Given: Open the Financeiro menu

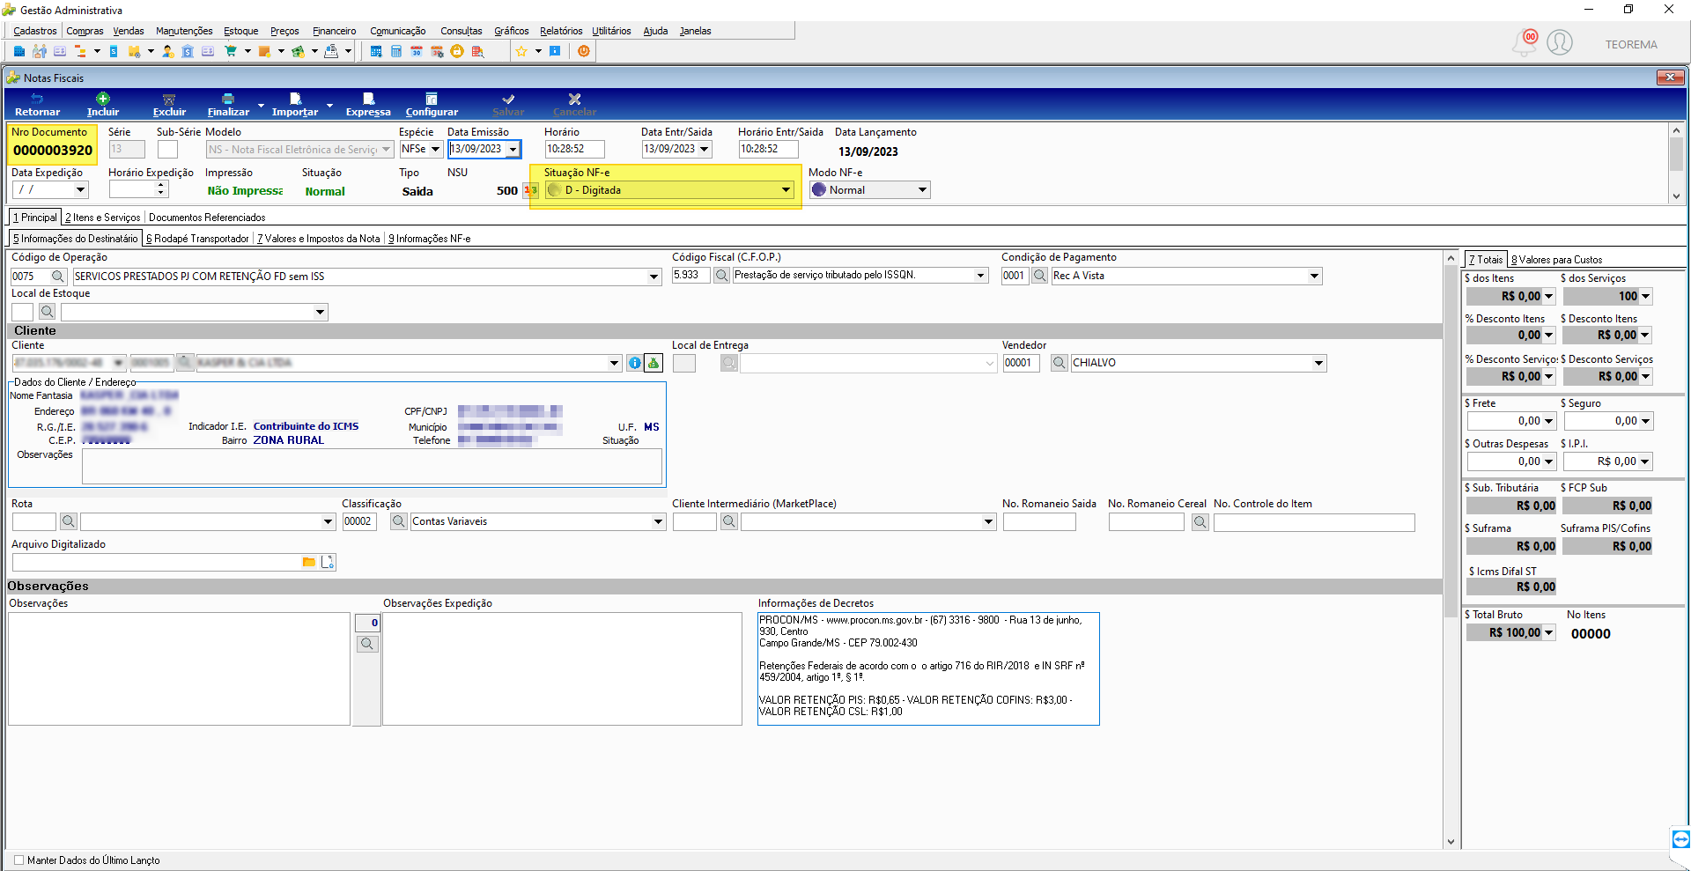Looking at the screenshot, I should 335,31.
